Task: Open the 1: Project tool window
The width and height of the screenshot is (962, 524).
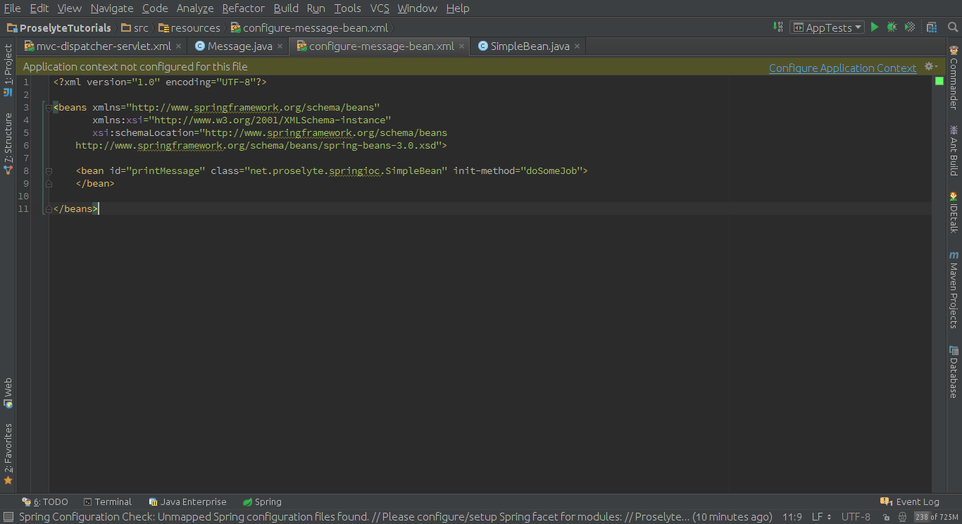Action: pos(8,70)
